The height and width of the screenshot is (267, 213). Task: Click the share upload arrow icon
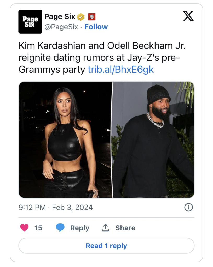click(x=105, y=228)
